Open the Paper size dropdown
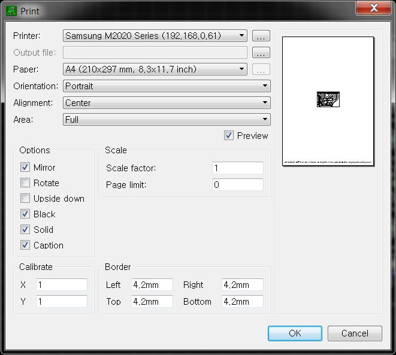The image size is (396, 355). tap(155, 69)
